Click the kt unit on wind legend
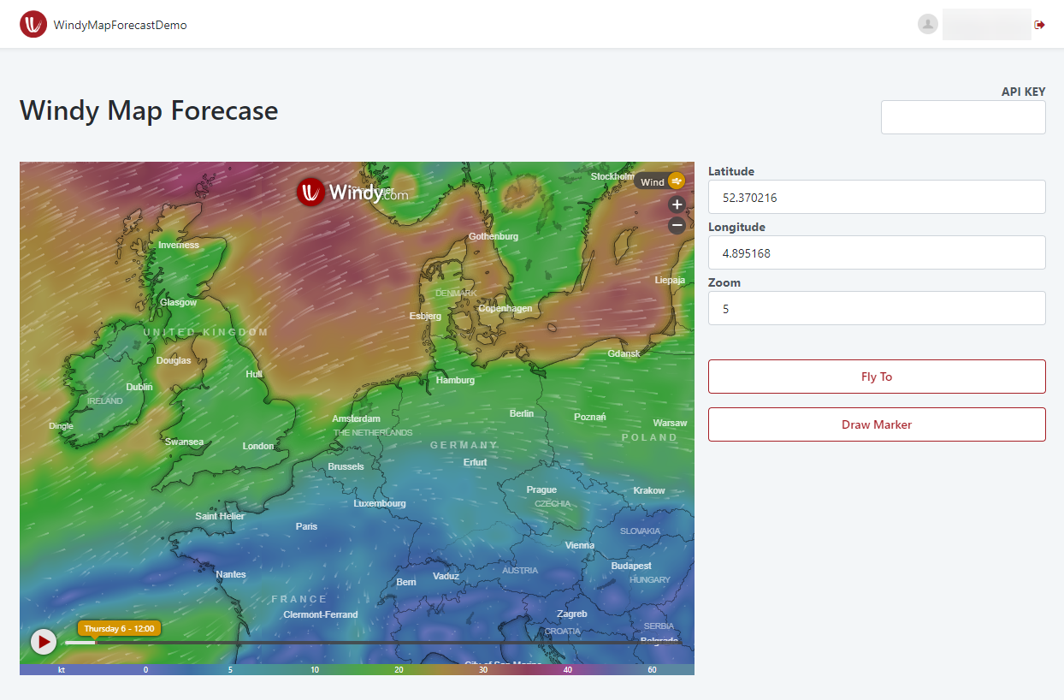The height and width of the screenshot is (700, 1064). click(x=62, y=670)
